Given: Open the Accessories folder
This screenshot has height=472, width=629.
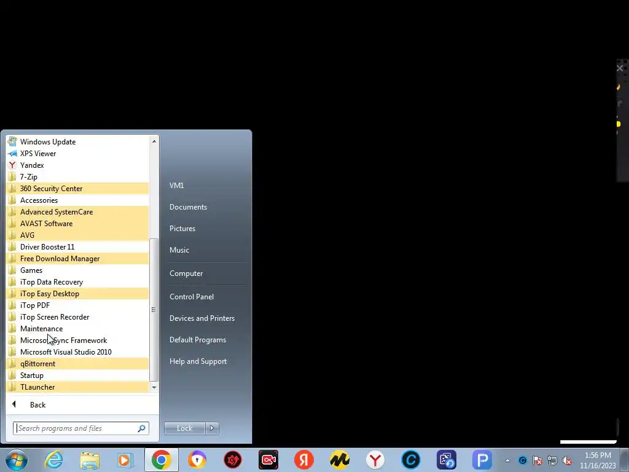Looking at the screenshot, I should [x=77, y=200].
